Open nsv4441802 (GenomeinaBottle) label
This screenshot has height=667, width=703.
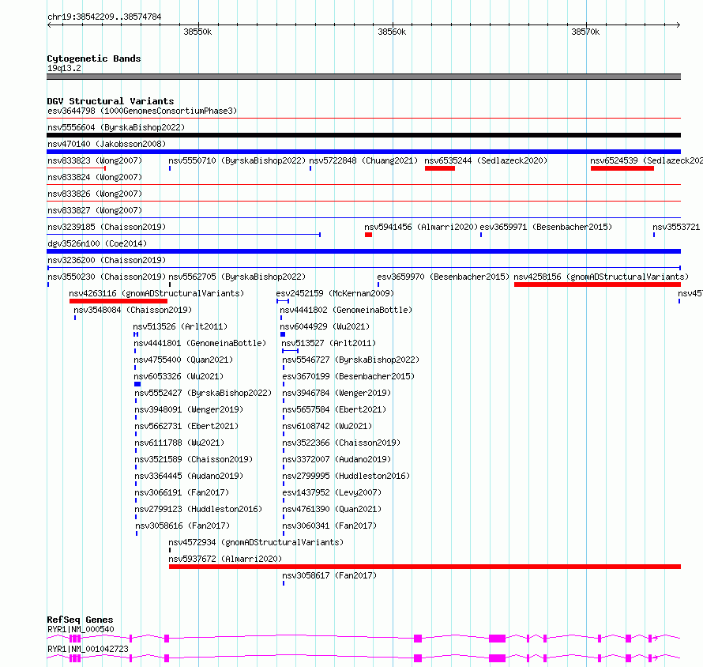346,310
